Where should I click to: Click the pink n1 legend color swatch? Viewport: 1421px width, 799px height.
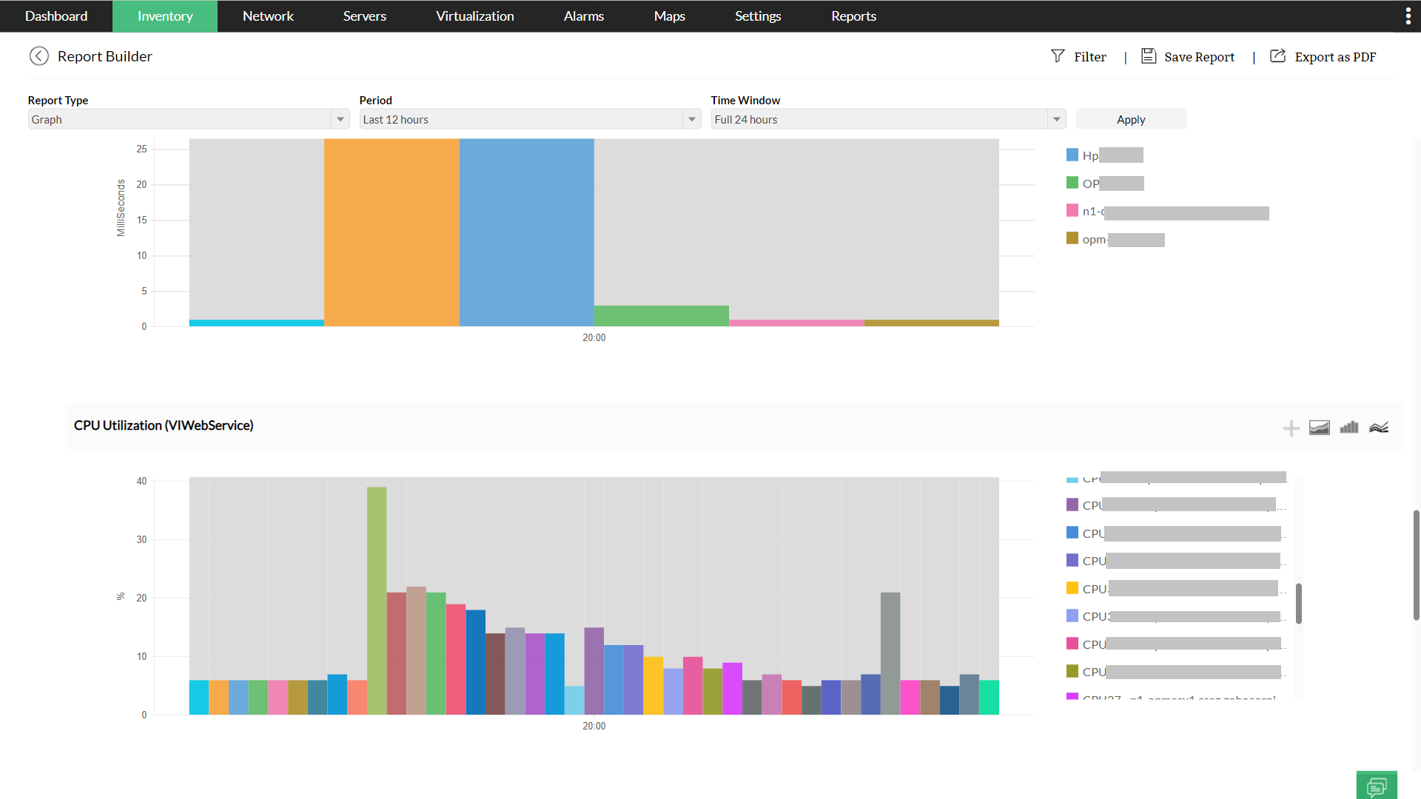[1072, 211]
